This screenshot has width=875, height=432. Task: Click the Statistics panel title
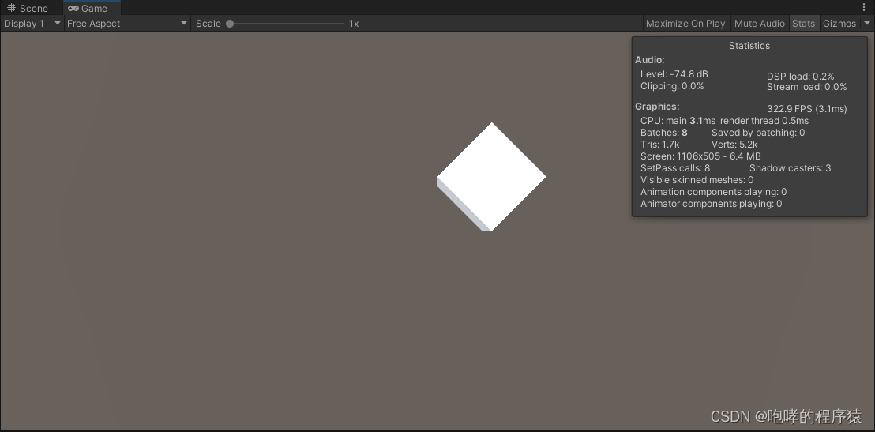coord(749,46)
